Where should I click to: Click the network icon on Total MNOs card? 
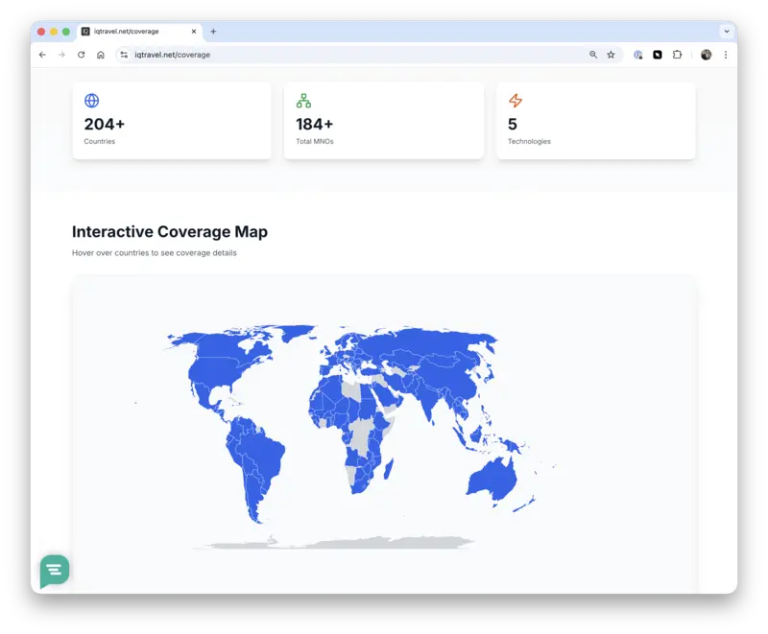tap(303, 99)
